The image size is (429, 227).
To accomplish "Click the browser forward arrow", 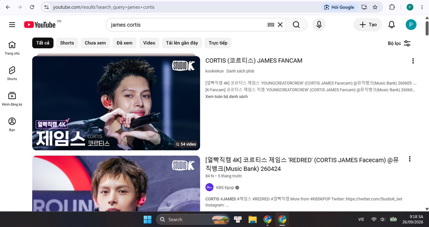I will coord(20,7).
